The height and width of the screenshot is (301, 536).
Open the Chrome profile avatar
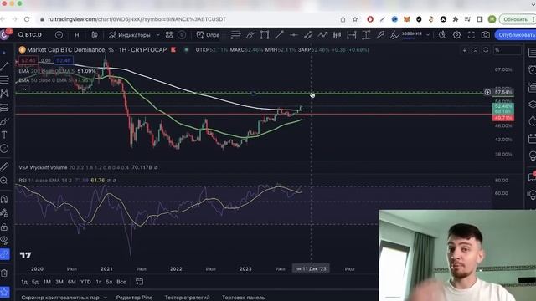tap(492, 19)
